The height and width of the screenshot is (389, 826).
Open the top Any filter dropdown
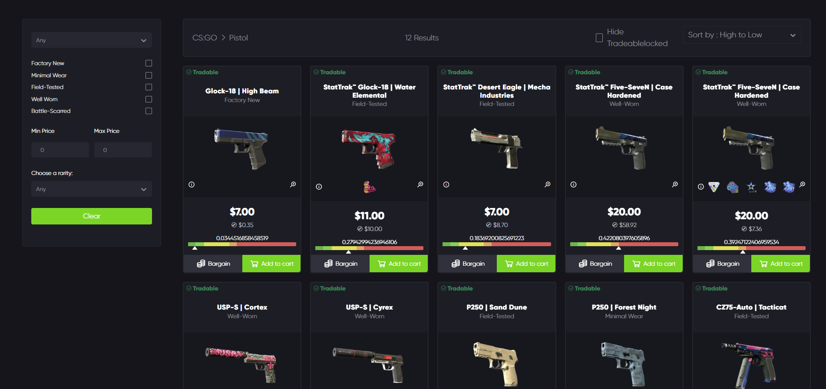92,40
